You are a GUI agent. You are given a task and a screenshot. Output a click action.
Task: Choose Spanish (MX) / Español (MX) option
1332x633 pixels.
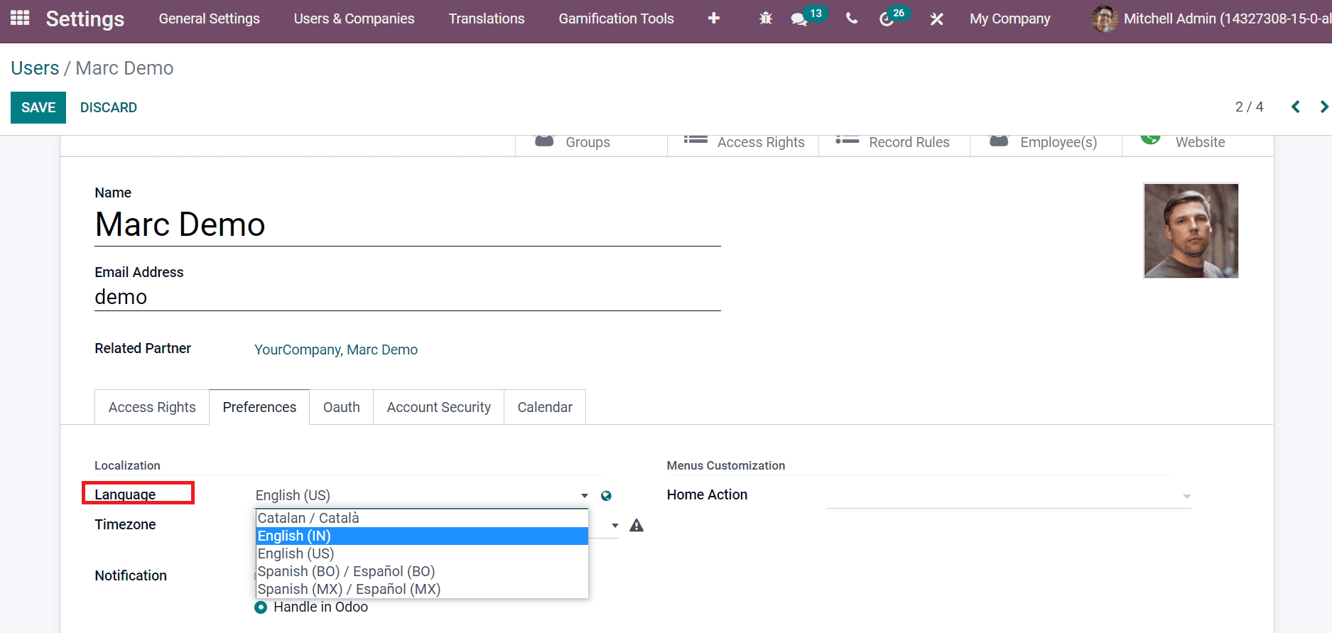coord(422,589)
